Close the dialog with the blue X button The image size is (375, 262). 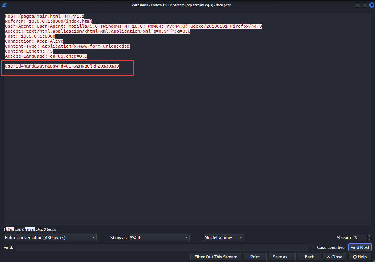(371, 5)
